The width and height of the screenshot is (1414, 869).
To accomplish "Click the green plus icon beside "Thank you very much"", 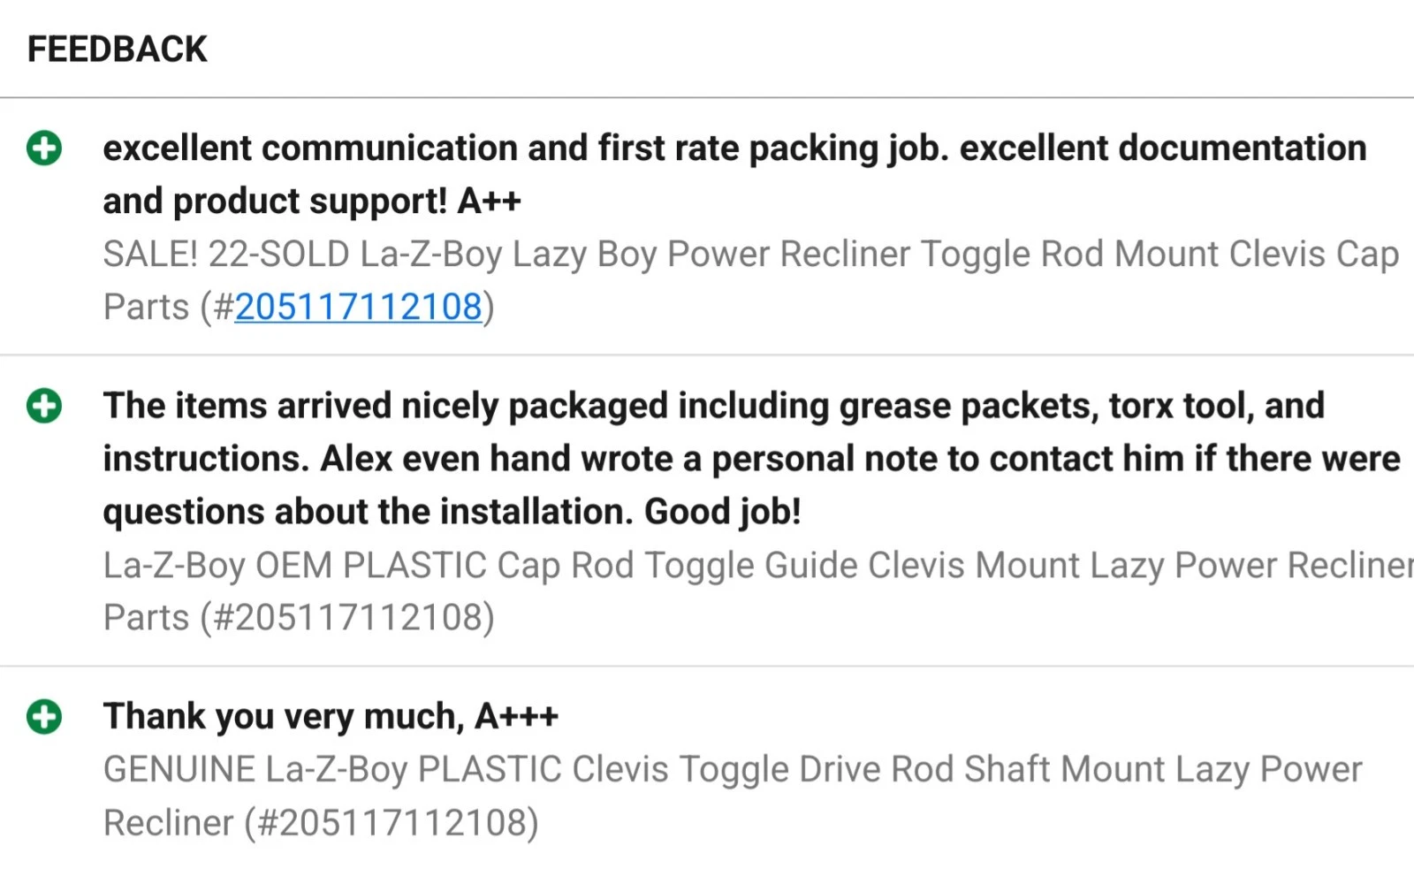I will pyautogui.click(x=44, y=717).
